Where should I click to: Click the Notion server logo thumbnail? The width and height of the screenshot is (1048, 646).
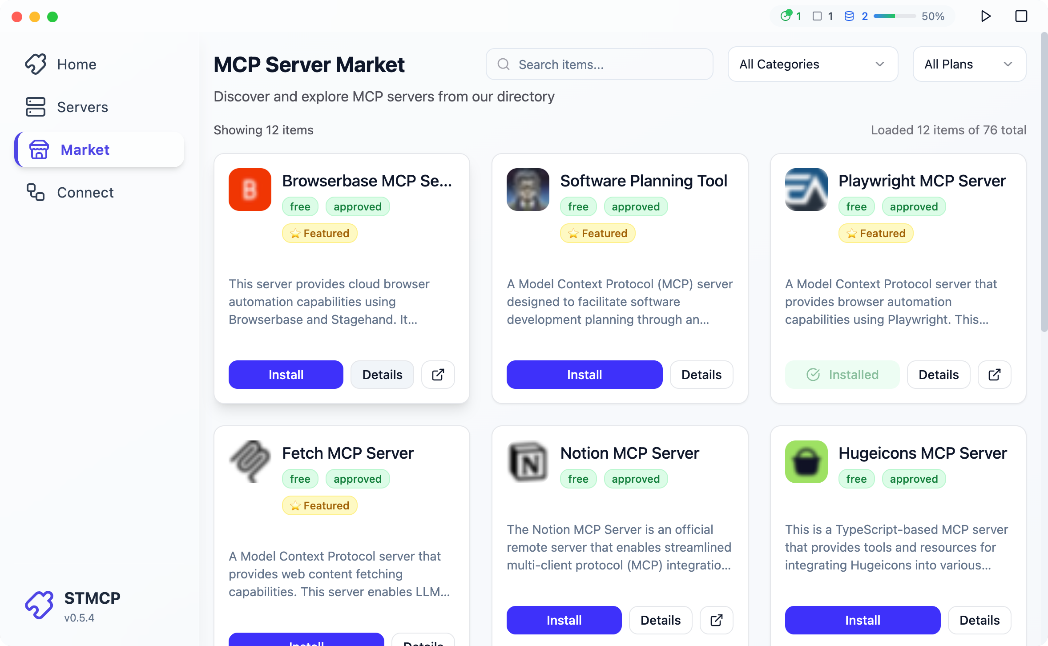(528, 462)
